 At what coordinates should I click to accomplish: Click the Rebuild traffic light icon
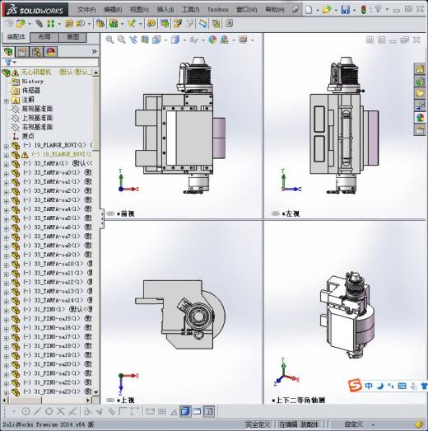click(364, 10)
